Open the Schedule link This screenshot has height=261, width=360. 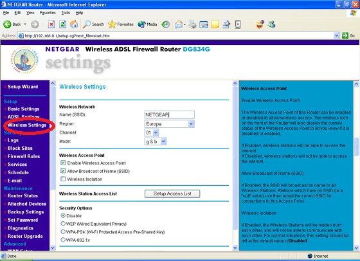tap(18, 172)
